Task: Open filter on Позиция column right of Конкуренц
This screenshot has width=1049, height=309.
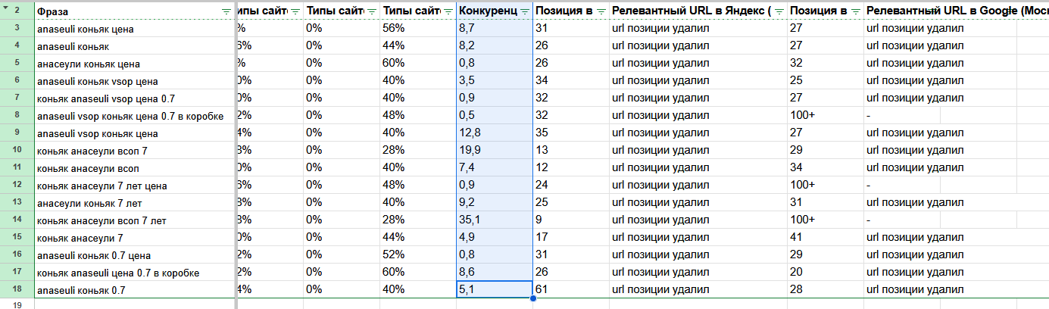Action: click(x=601, y=11)
